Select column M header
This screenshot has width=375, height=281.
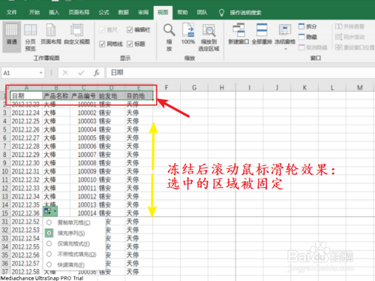pyautogui.click(x=360, y=88)
